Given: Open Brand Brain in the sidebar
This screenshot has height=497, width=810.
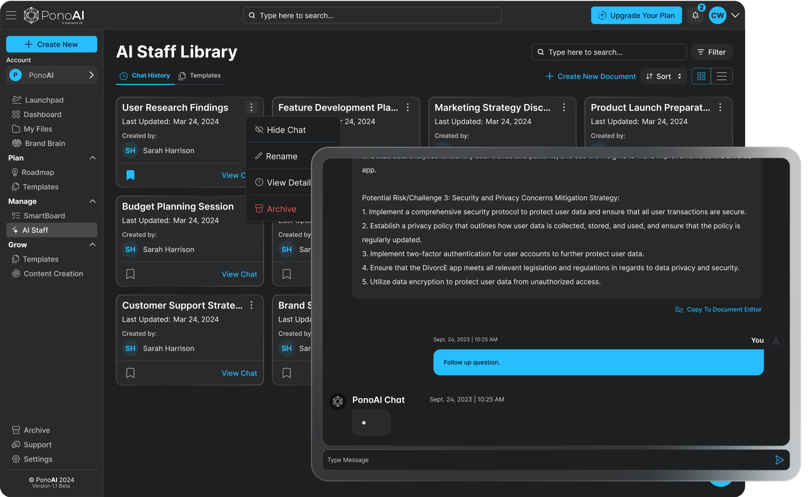Looking at the screenshot, I should point(39,143).
